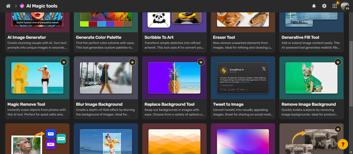Click the breadcrumb chevron after the home icon
The image size is (353, 154).
coord(16,6)
